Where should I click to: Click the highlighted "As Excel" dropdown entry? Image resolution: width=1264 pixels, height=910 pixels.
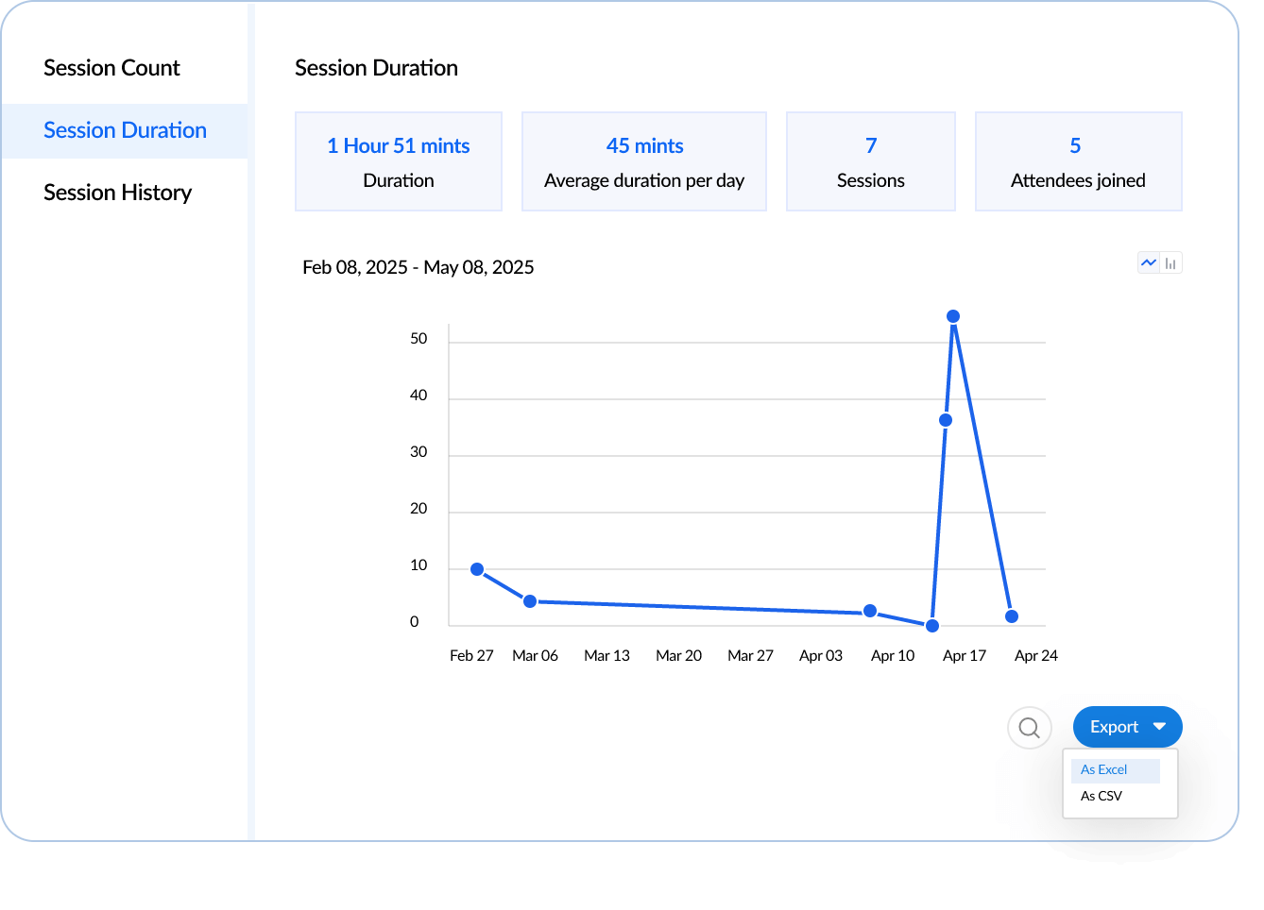pos(1102,770)
